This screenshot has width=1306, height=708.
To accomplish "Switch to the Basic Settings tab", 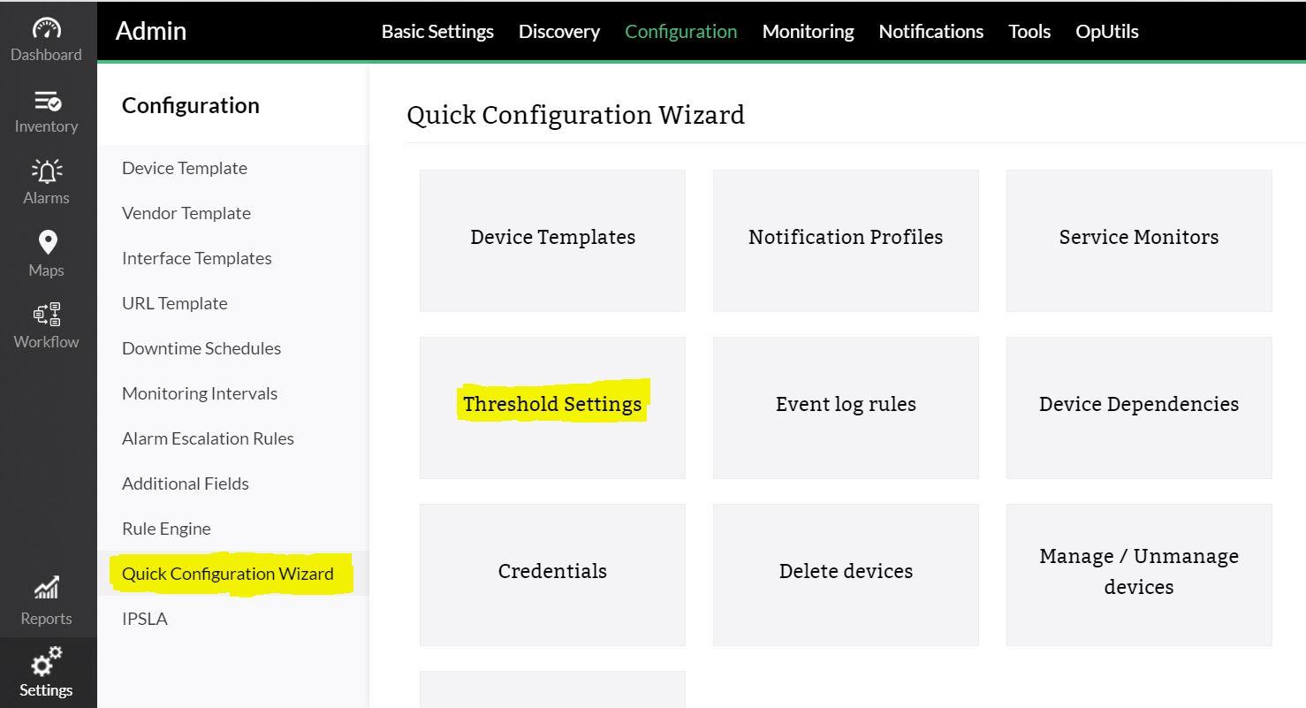I will (437, 32).
